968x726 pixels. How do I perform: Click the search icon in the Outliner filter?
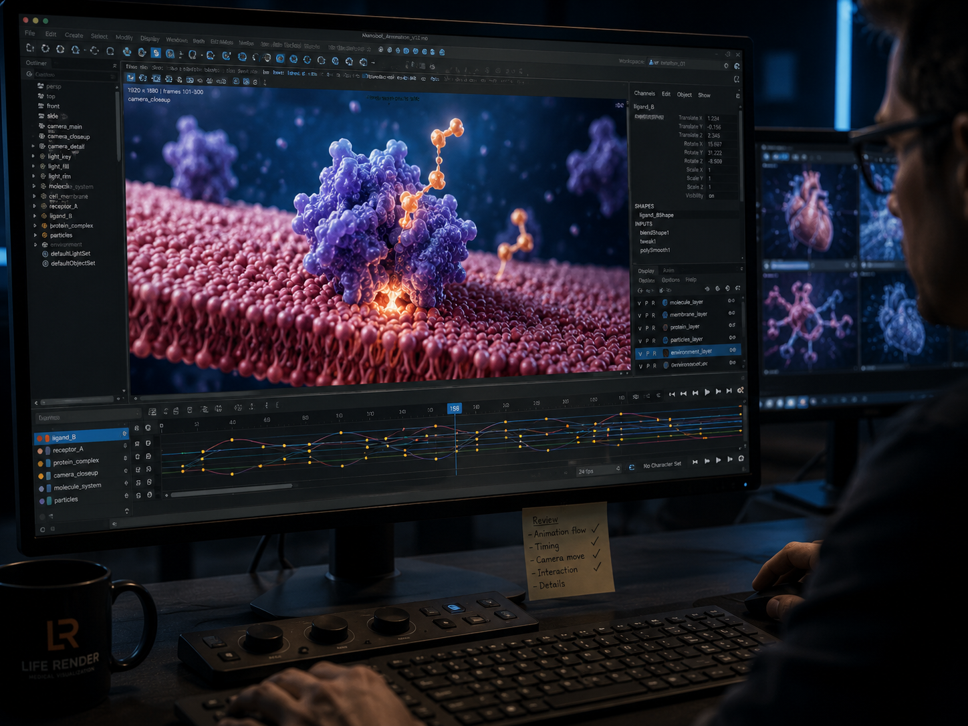click(x=29, y=74)
